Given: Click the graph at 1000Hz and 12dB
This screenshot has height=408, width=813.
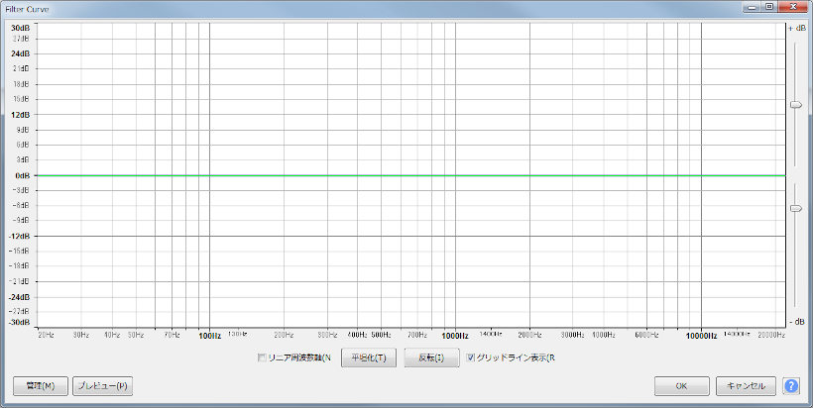Looking at the screenshot, I should 456,115.
